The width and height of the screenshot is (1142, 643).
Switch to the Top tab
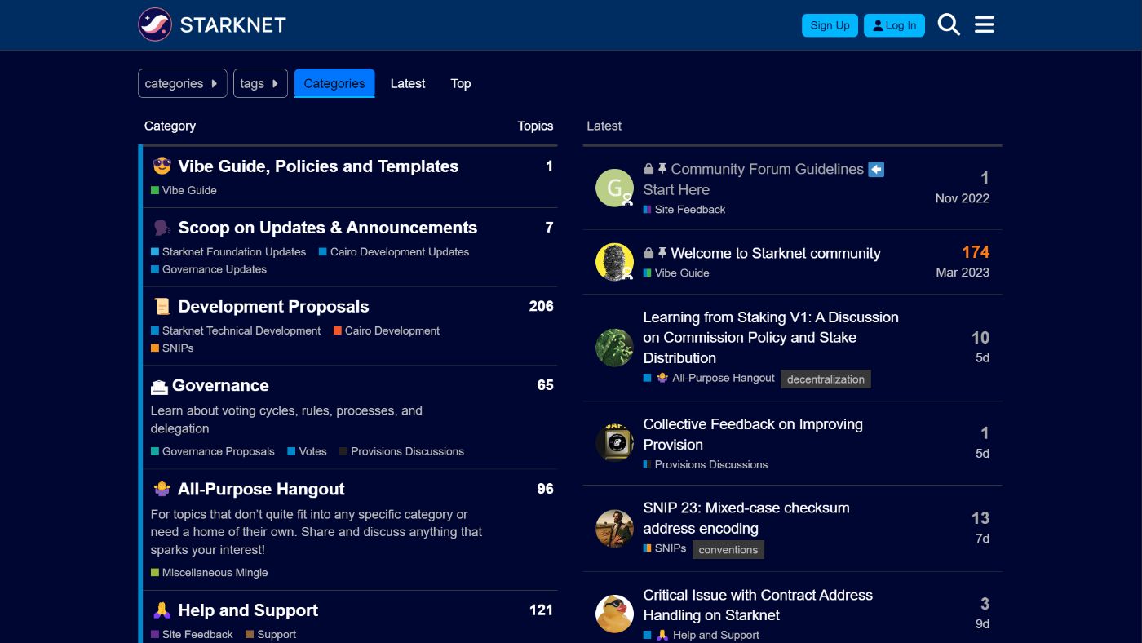point(461,83)
